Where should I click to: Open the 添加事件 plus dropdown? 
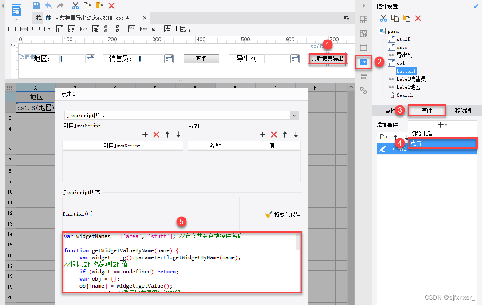(442, 125)
